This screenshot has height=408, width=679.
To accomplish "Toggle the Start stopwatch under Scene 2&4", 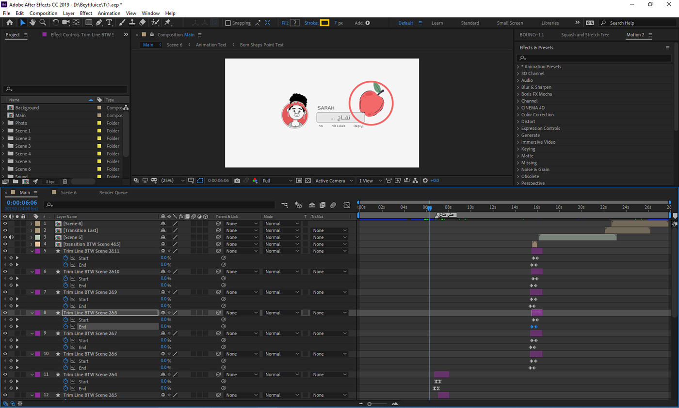I will click(x=66, y=381).
